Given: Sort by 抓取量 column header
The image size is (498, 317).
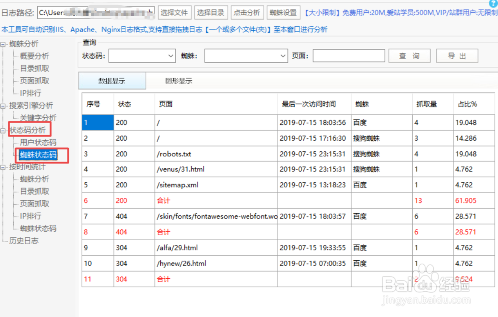Looking at the screenshot, I should 433,104.
